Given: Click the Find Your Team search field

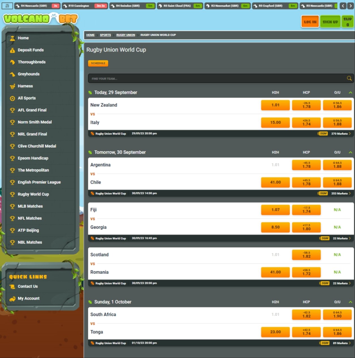Looking at the screenshot, I should [x=221, y=78].
